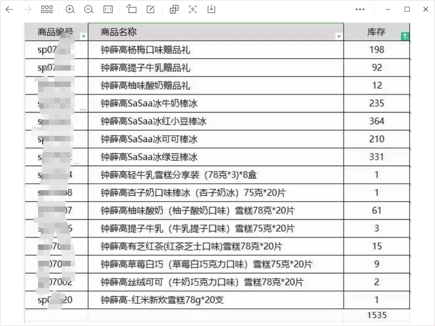Click the text recognition icon
Viewport: 435px width, 326px height.
tap(193, 10)
